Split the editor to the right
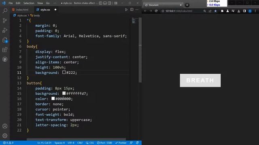 (132, 10)
